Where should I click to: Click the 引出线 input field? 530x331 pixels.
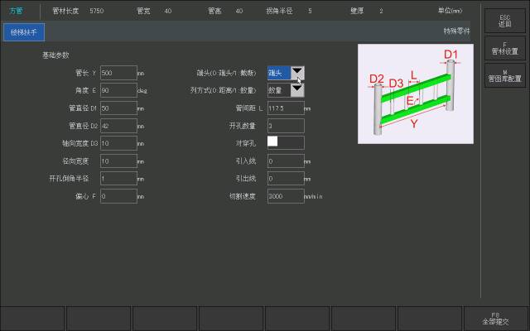286,179
